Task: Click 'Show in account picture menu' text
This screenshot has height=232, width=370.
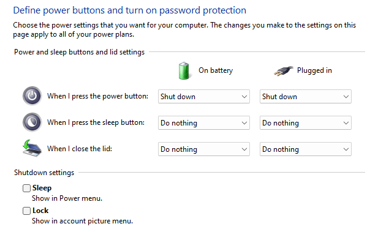Action: point(82,221)
